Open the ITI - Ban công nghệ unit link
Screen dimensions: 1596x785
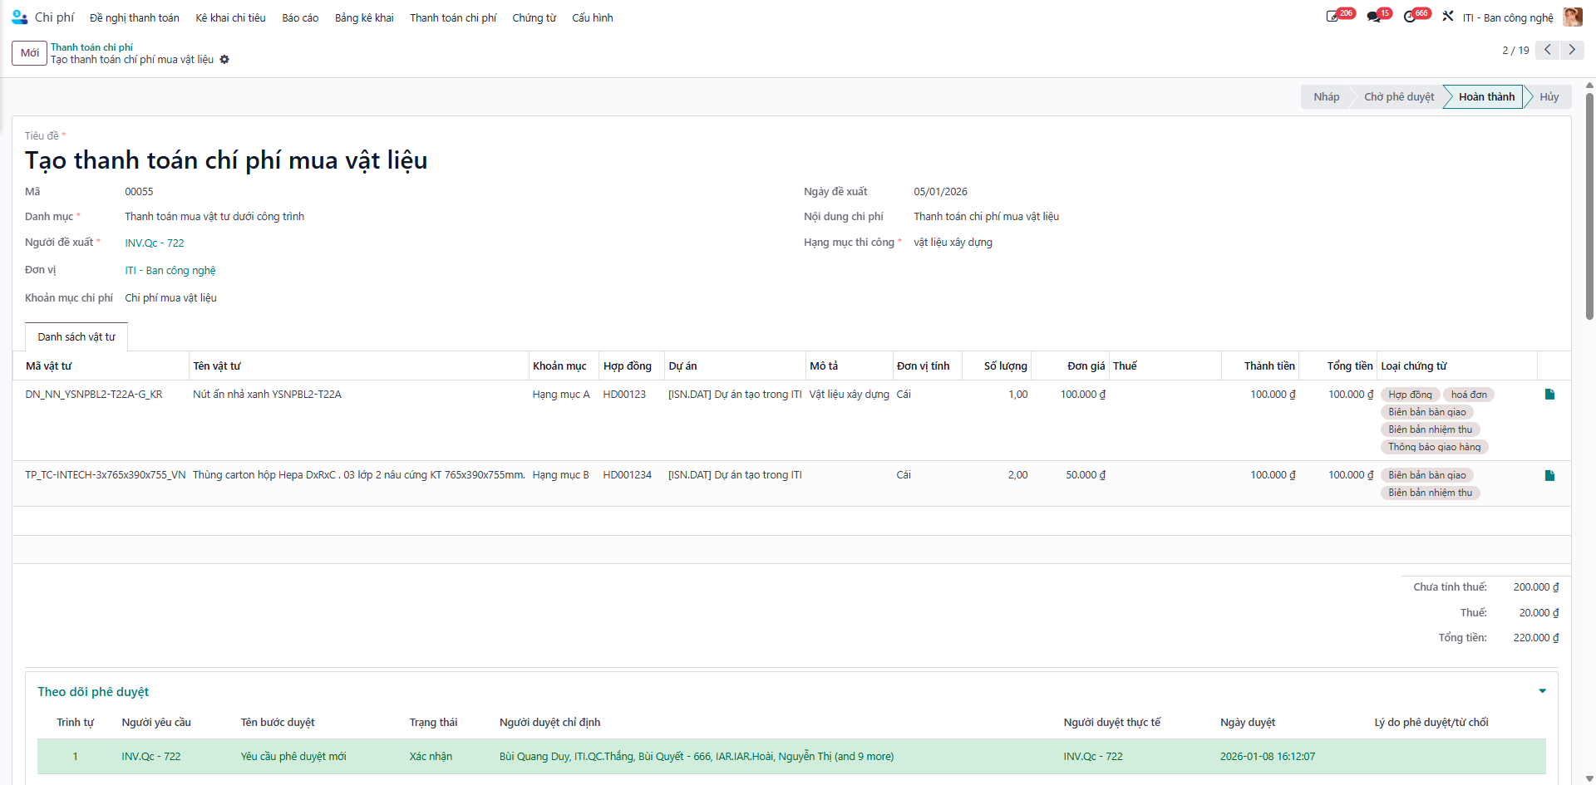coord(170,271)
